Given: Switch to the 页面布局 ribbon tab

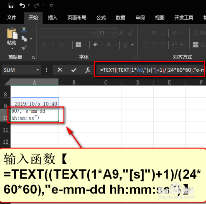Looking at the screenshot, I should pos(77,18).
